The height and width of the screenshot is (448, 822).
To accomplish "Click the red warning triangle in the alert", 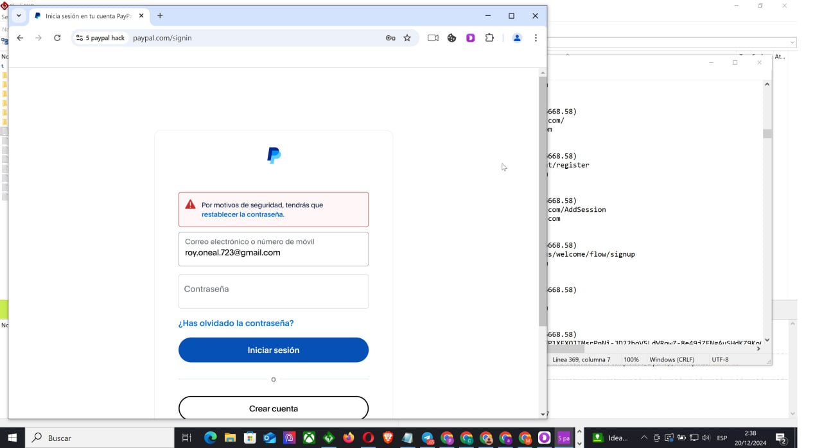I will click(x=190, y=205).
